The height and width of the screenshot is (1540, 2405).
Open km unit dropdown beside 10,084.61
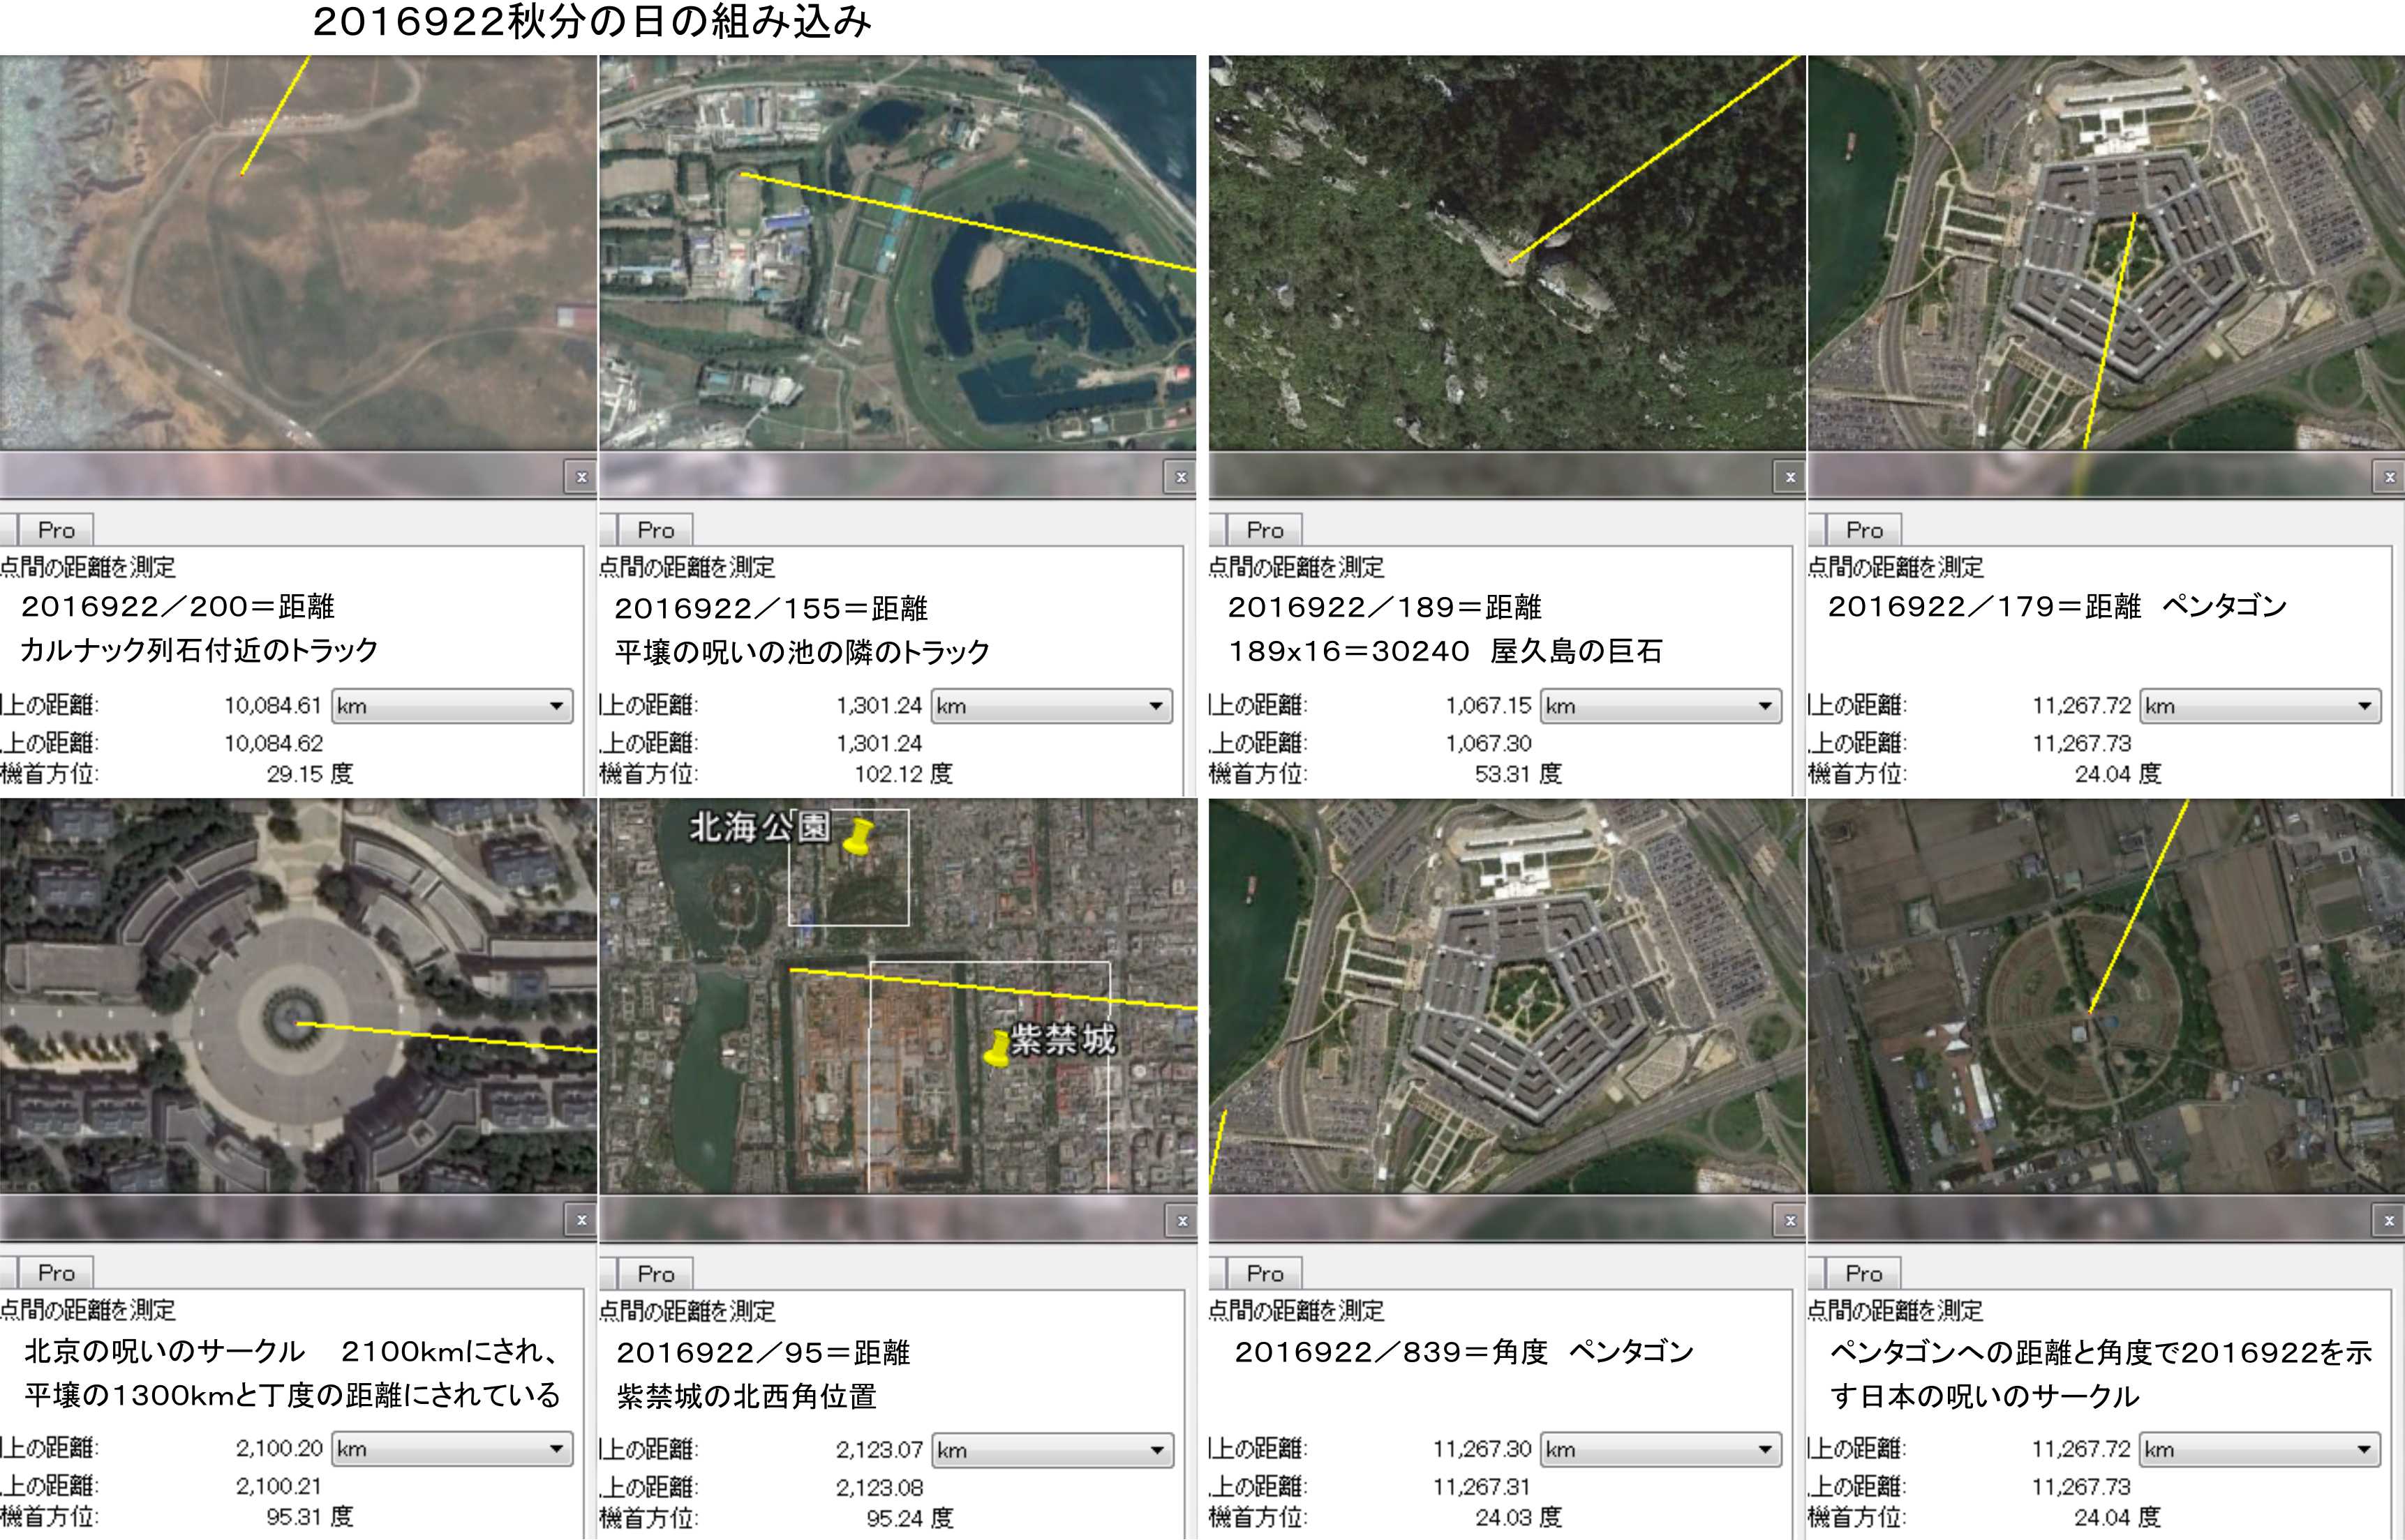(452, 706)
